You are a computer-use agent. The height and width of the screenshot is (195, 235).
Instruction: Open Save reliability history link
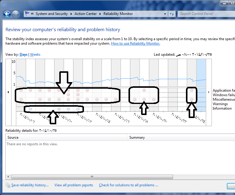tap(30, 185)
